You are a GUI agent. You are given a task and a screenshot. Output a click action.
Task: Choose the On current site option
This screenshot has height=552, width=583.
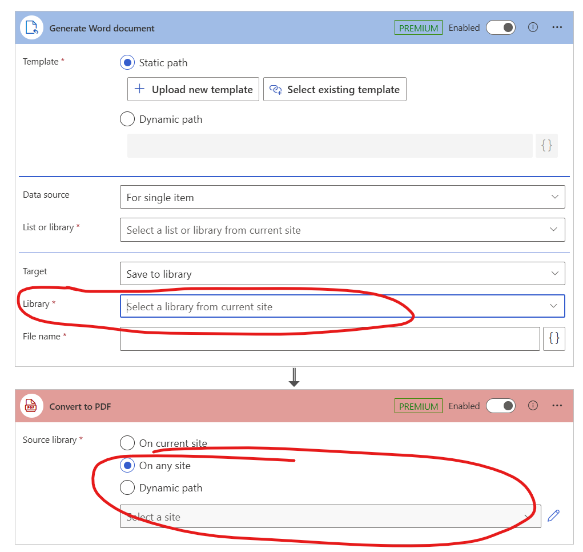(x=127, y=443)
